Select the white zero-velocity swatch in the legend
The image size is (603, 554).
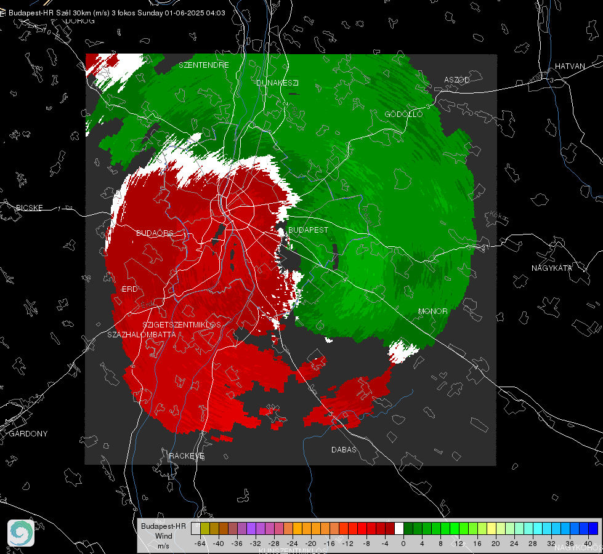click(x=399, y=528)
